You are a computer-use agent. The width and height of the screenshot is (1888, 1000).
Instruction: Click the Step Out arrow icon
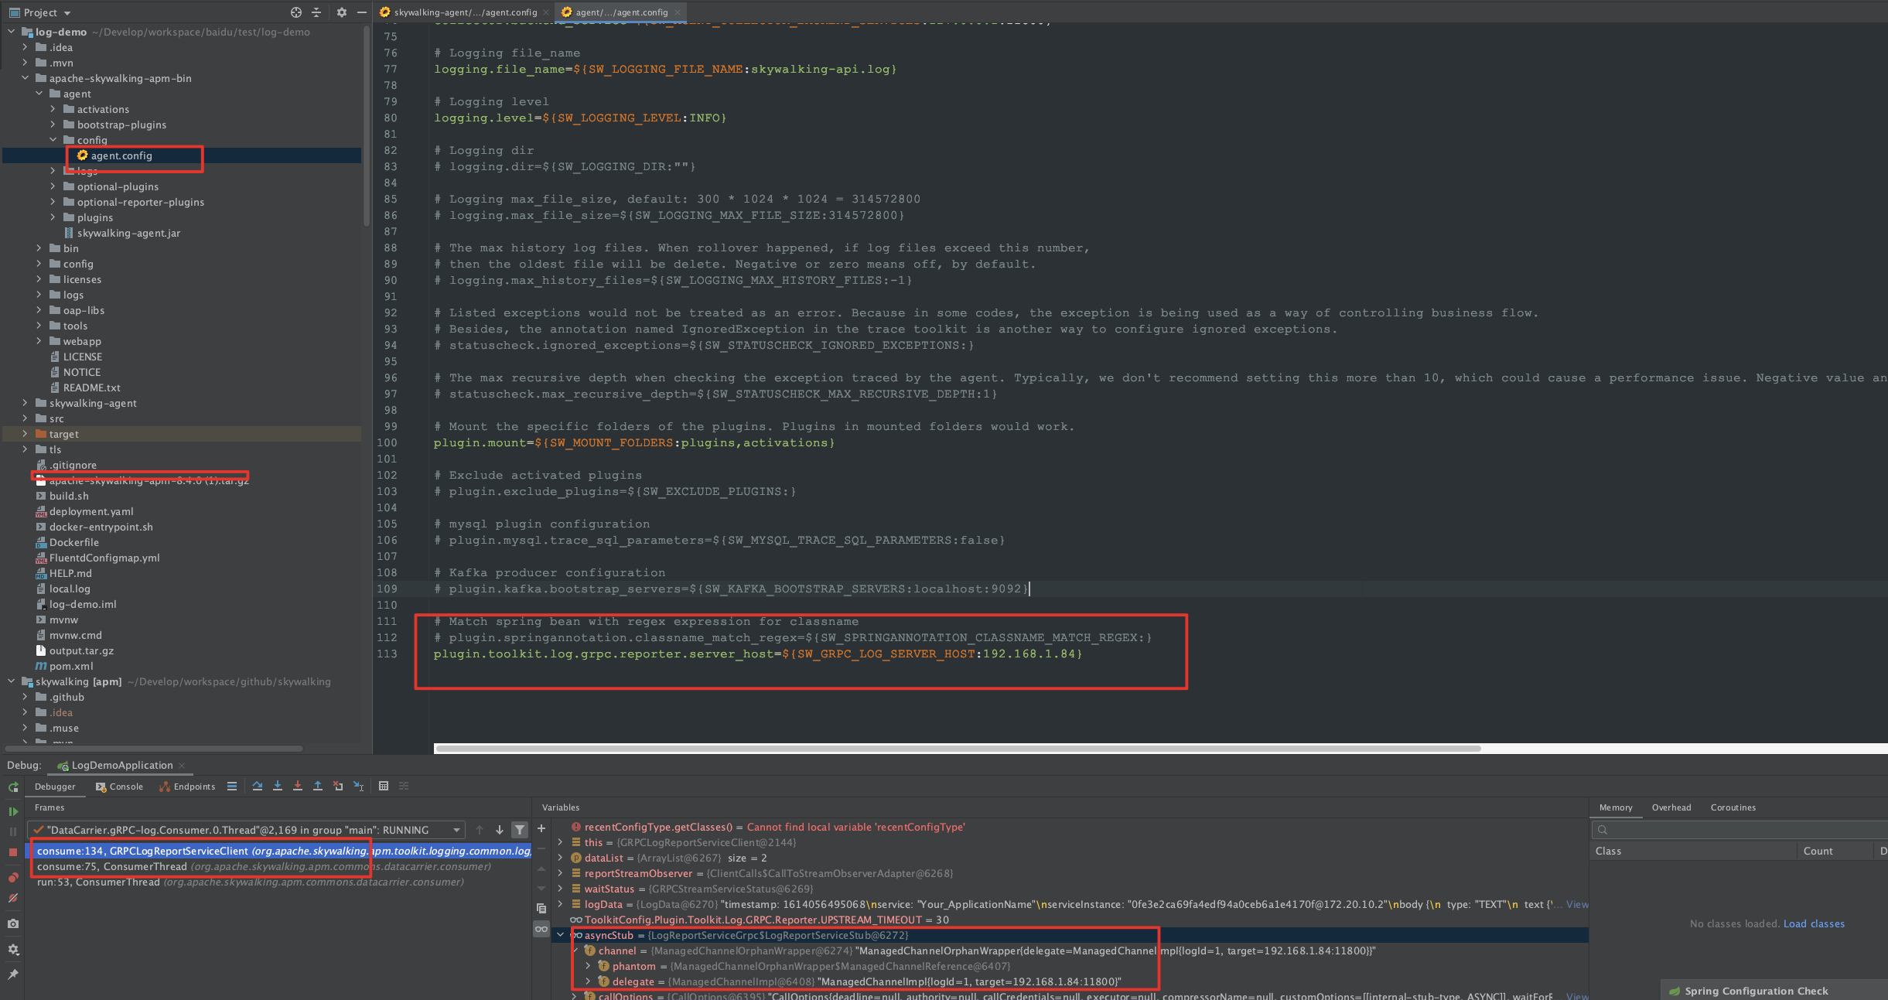pyautogui.click(x=318, y=786)
